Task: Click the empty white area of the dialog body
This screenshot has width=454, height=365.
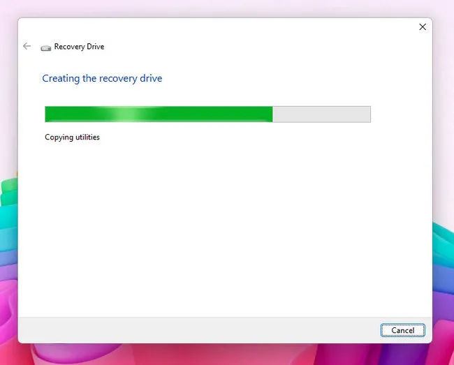Action: 224,223
